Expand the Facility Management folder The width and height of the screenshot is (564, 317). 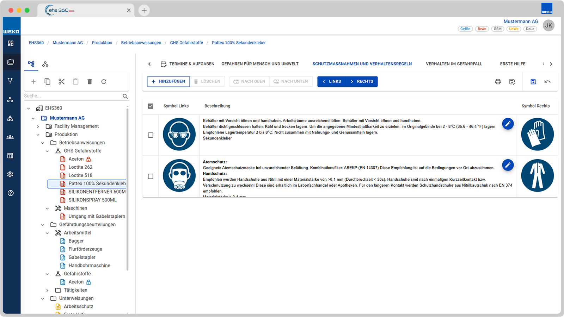38,126
